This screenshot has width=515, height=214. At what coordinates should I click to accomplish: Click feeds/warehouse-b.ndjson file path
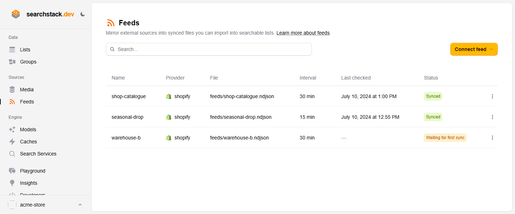(239, 138)
